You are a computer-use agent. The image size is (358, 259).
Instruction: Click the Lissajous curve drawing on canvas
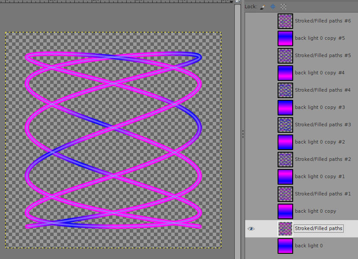[113, 140]
